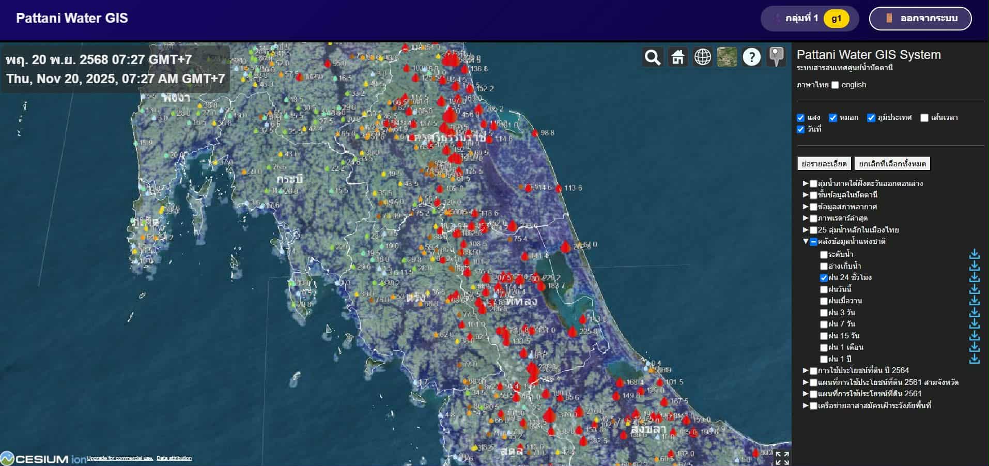Check the ฝน 1 ปี checkbox
This screenshot has height=466, width=989.
point(824,359)
